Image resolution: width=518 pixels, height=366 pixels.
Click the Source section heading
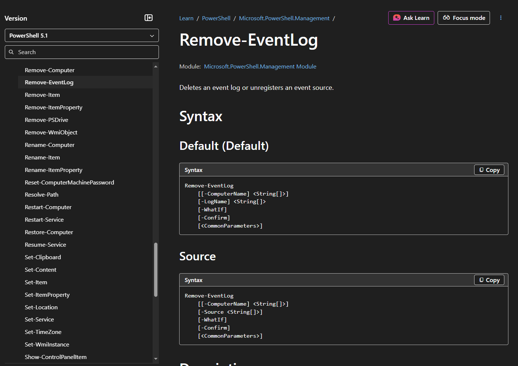coord(197,256)
